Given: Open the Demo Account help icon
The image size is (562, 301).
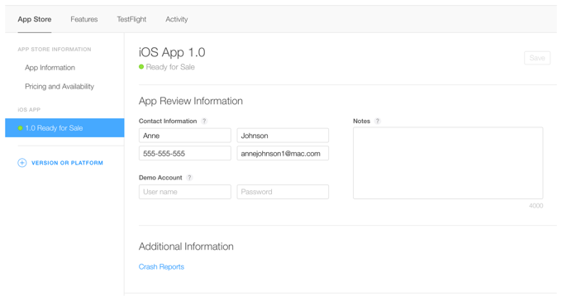Looking at the screenshot, I should point(189,178).
